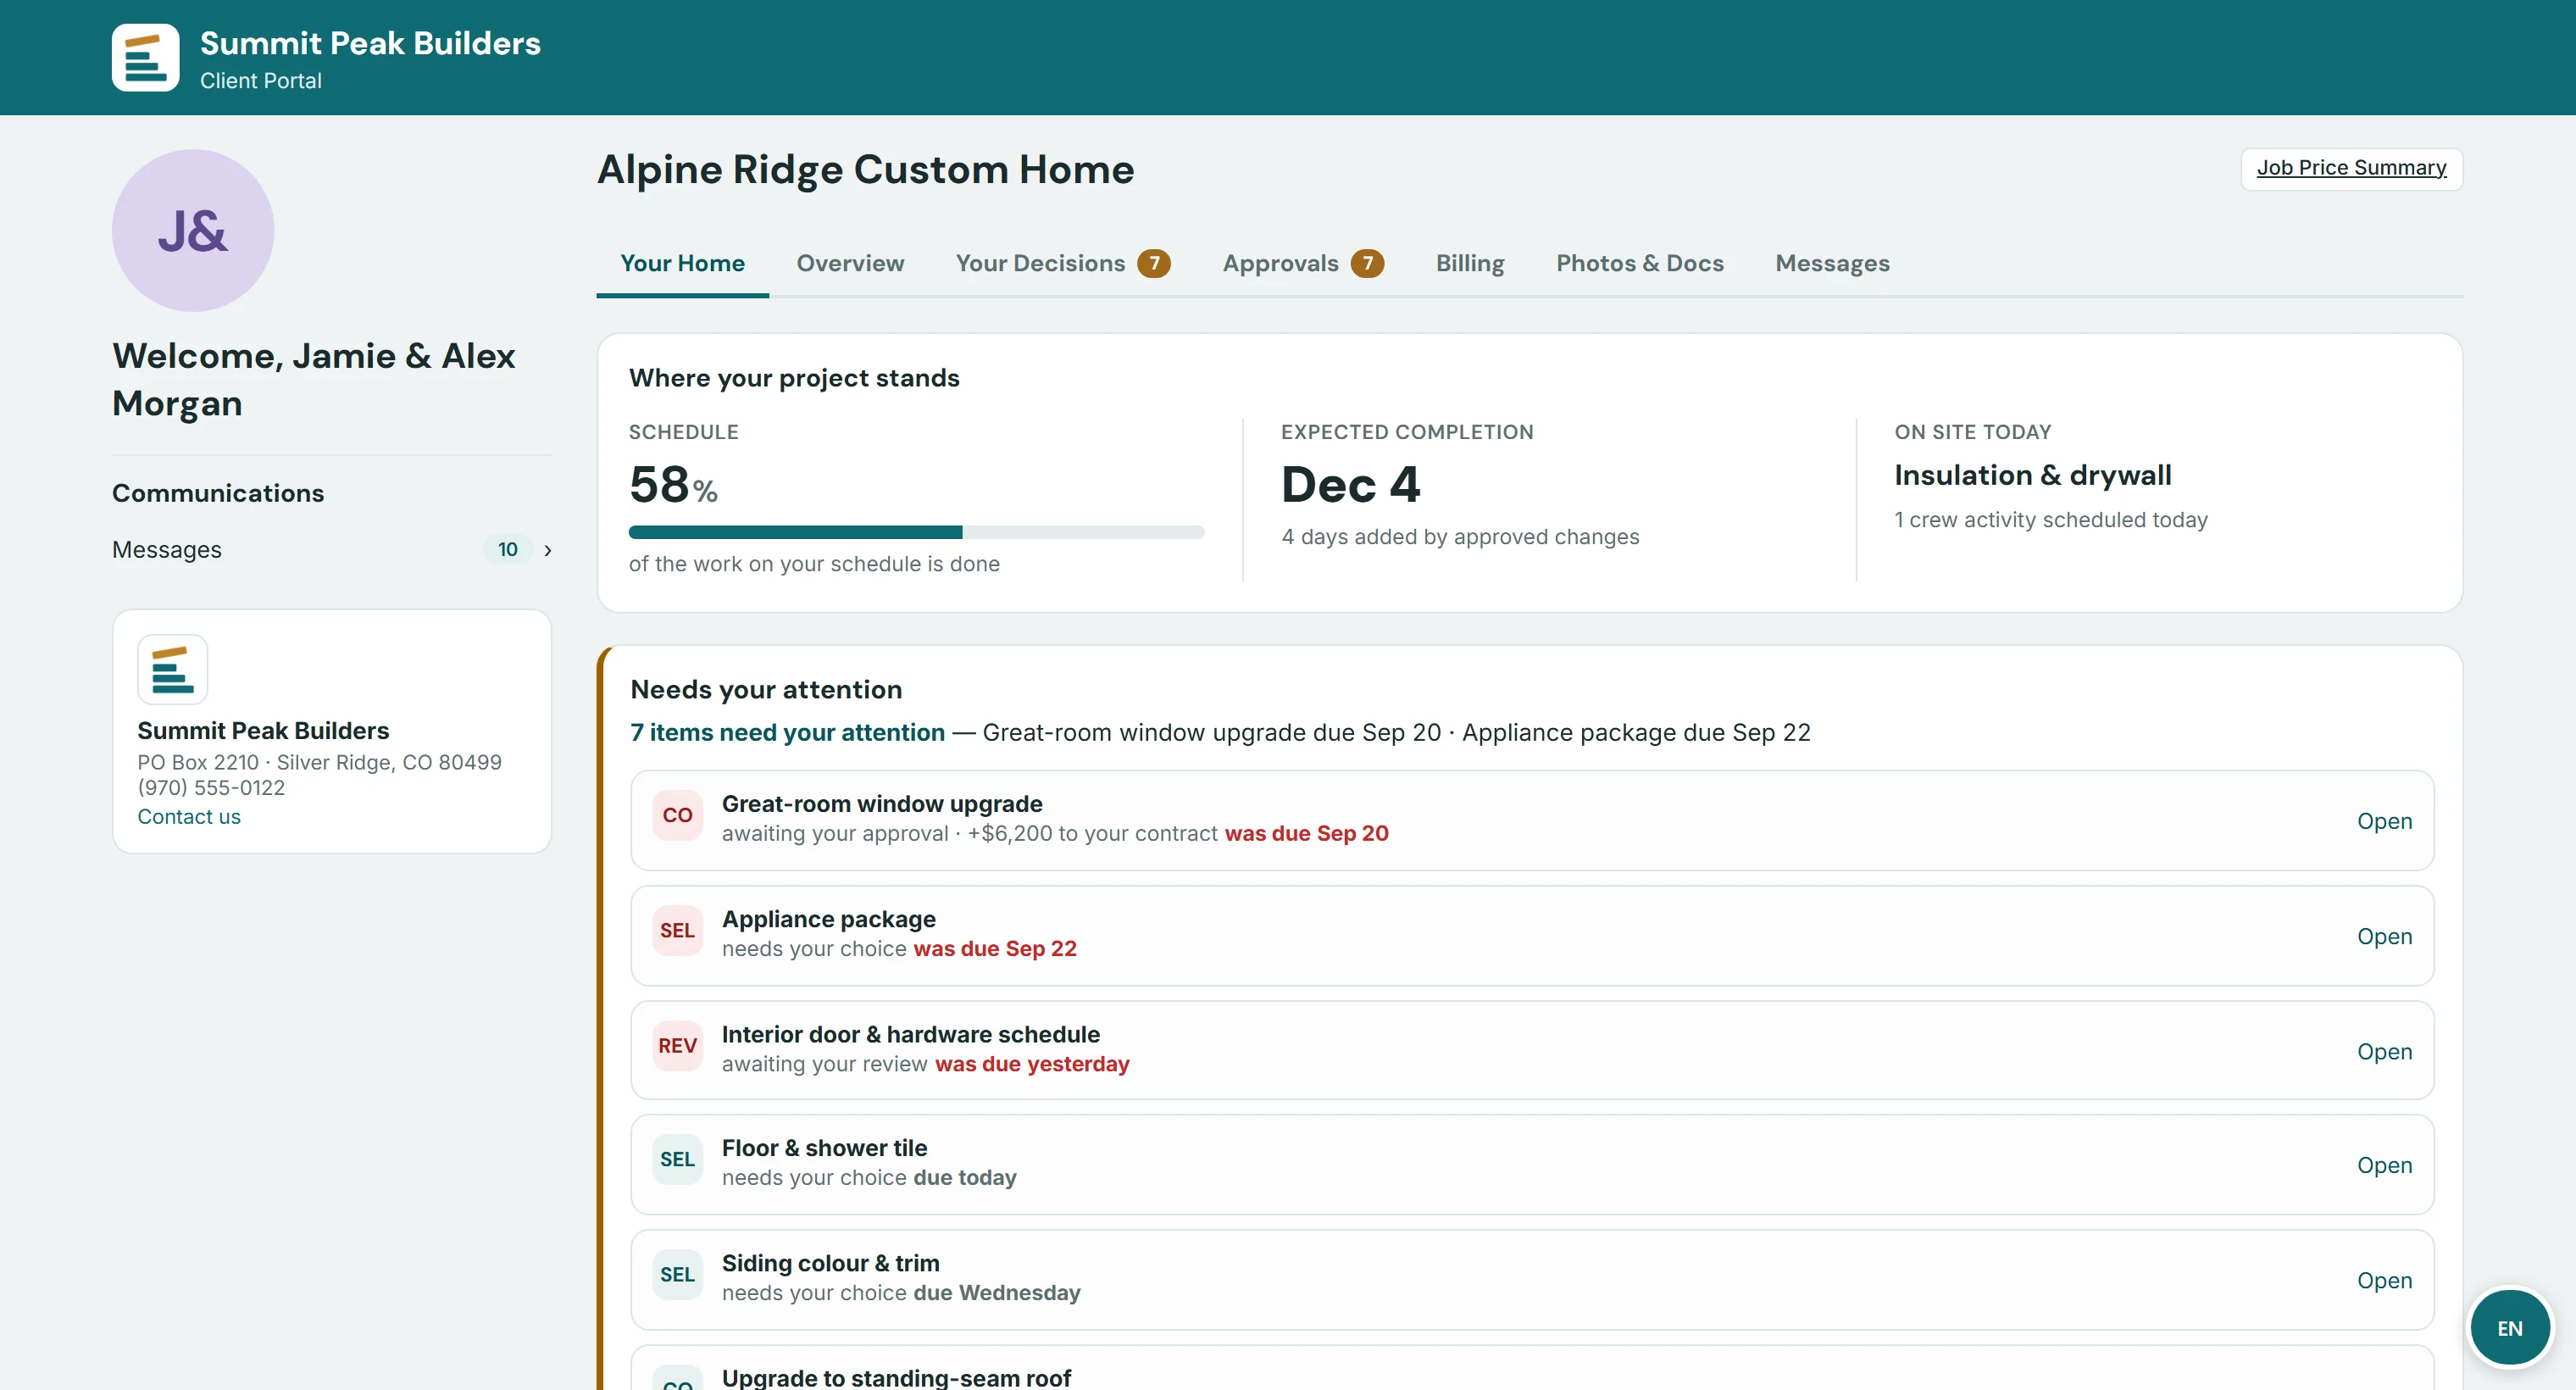The image size is (2576, 1390).
Task: Click the Insulation & drywall heading
Action: (x=2033, y=475)
